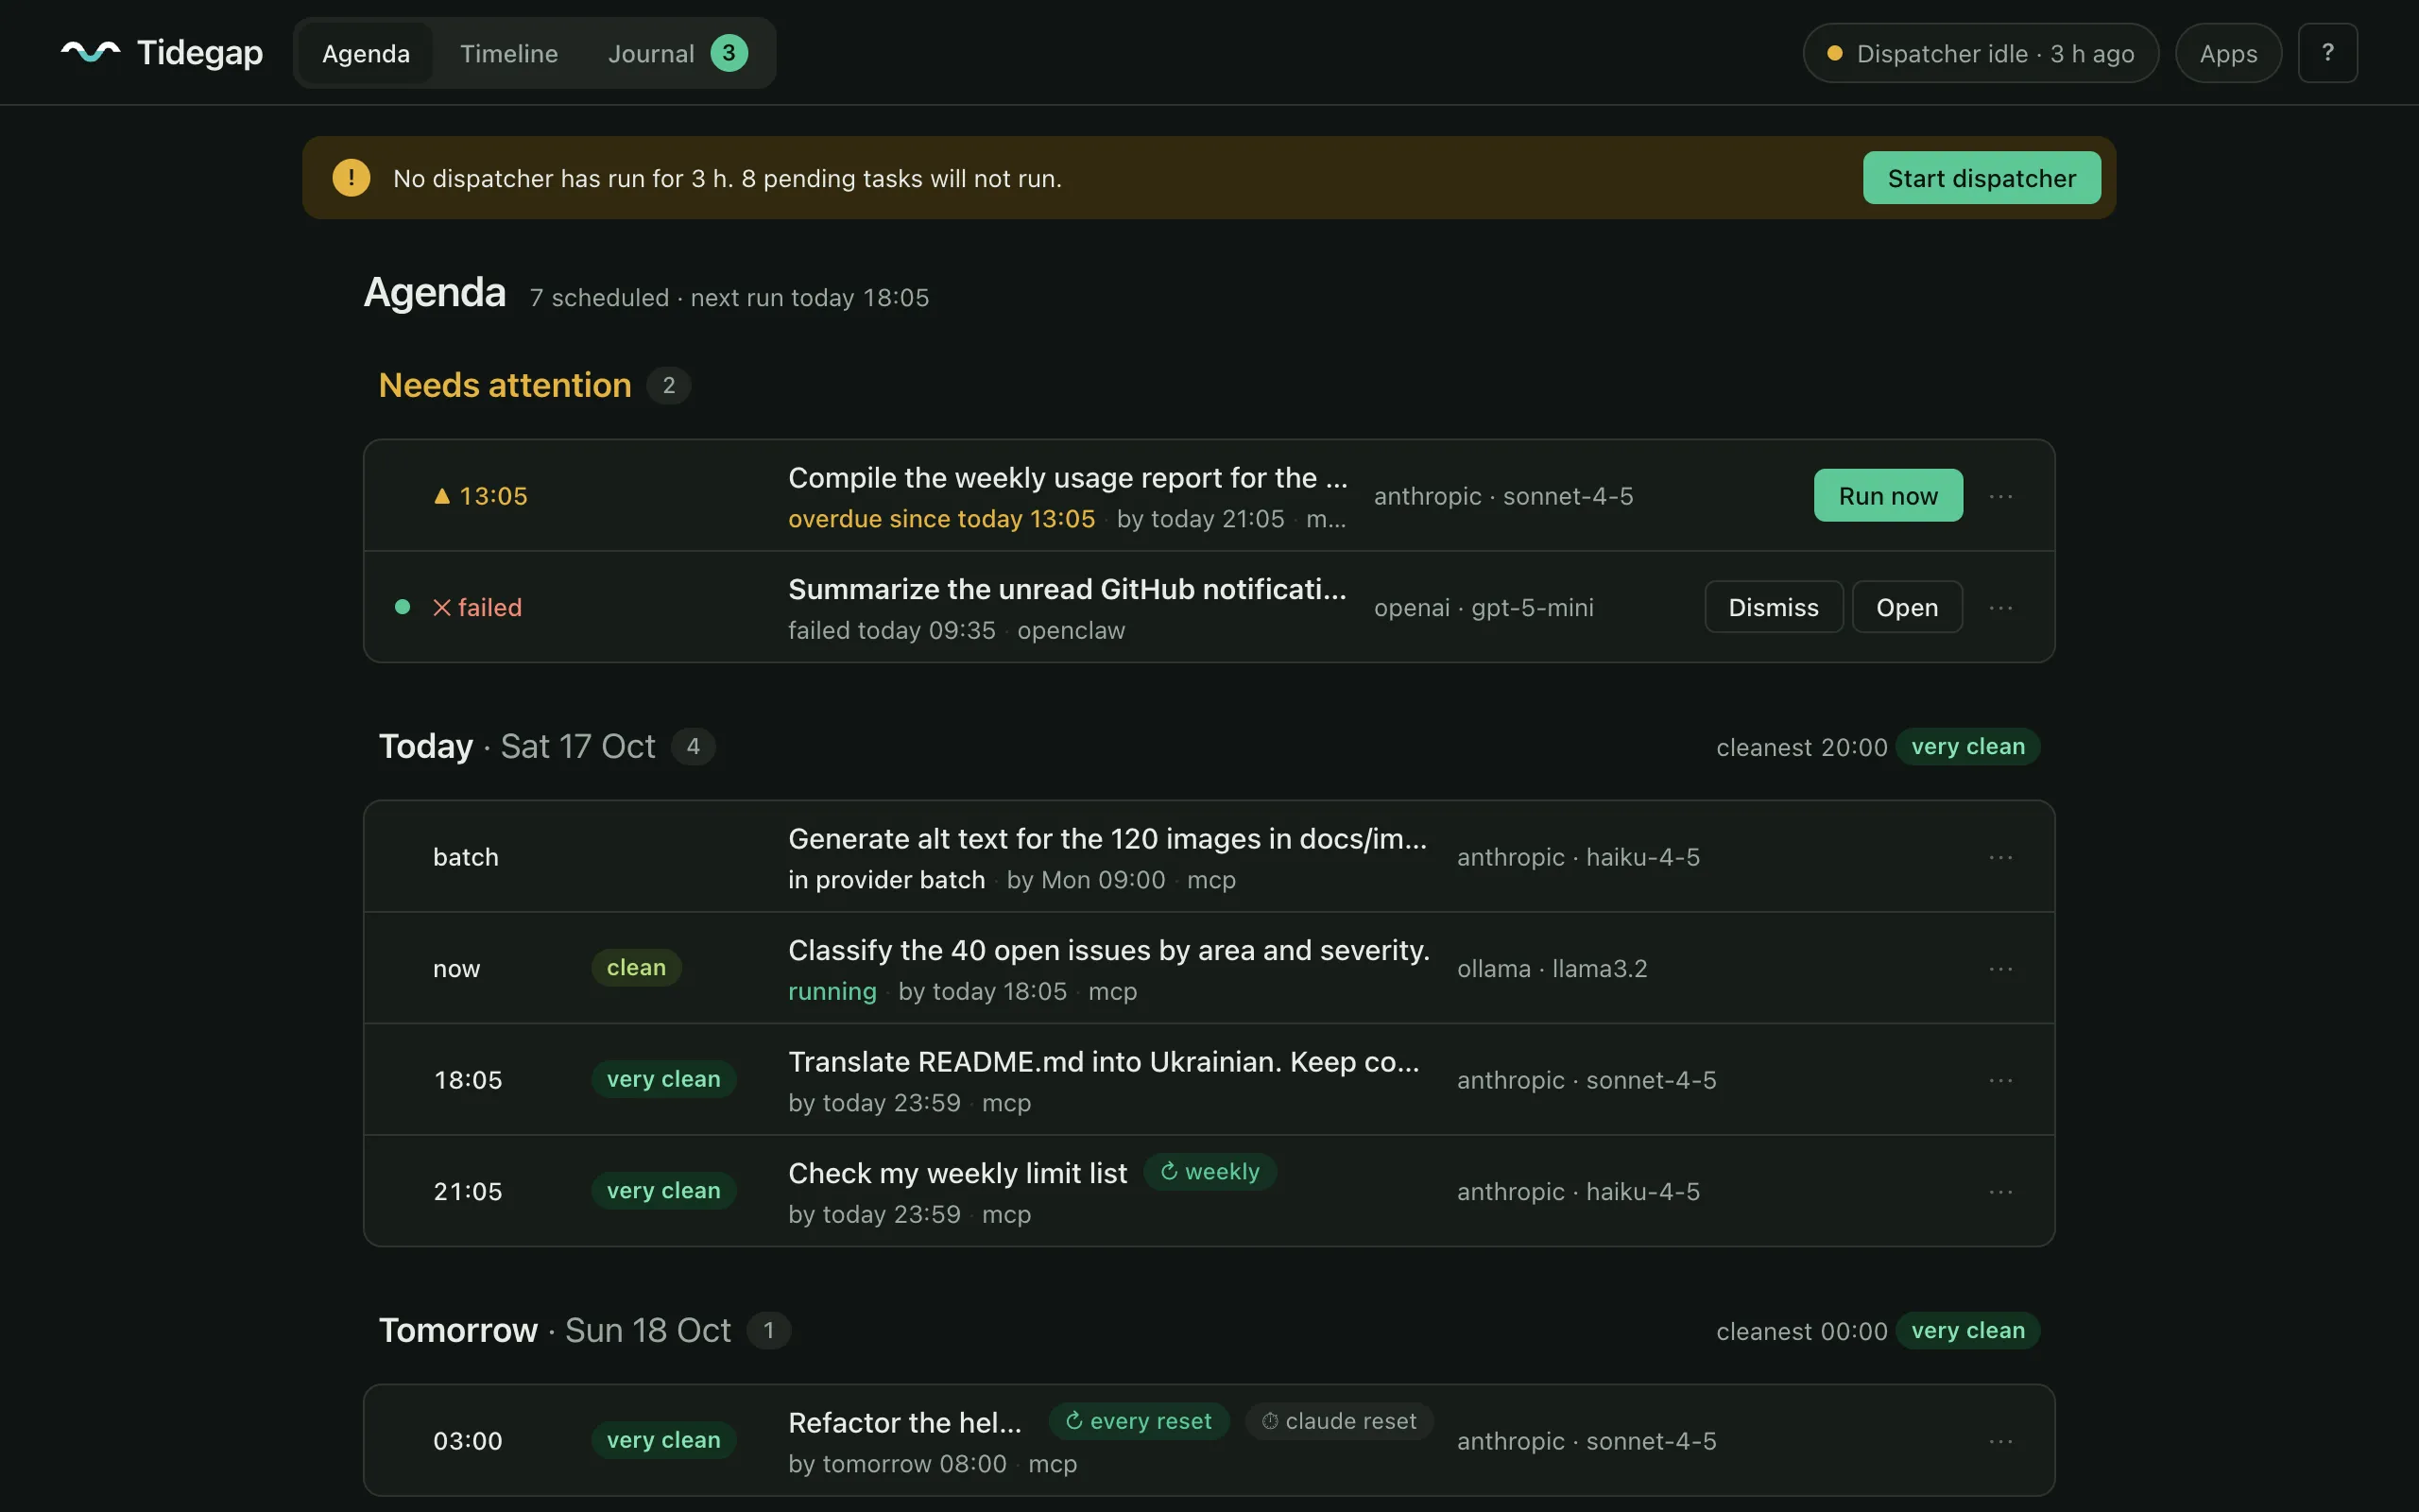Viewport: 2419px width, 1512px height.
Task: Switch to the Timeline tab
Action: [508, 53]
